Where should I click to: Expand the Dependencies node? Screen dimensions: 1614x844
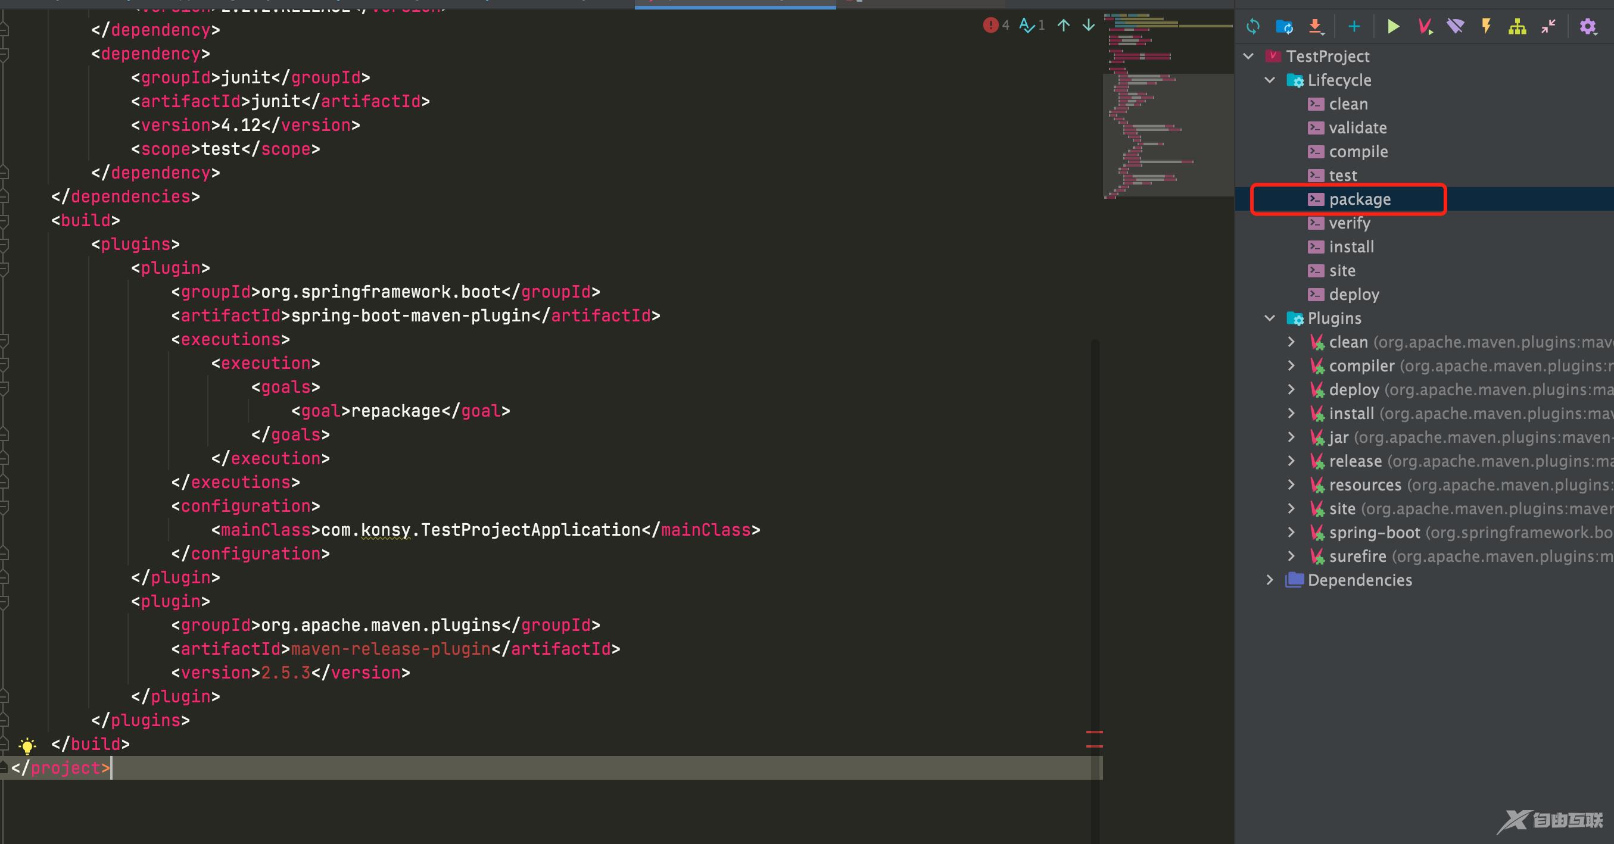click(x=1270, y=580)
